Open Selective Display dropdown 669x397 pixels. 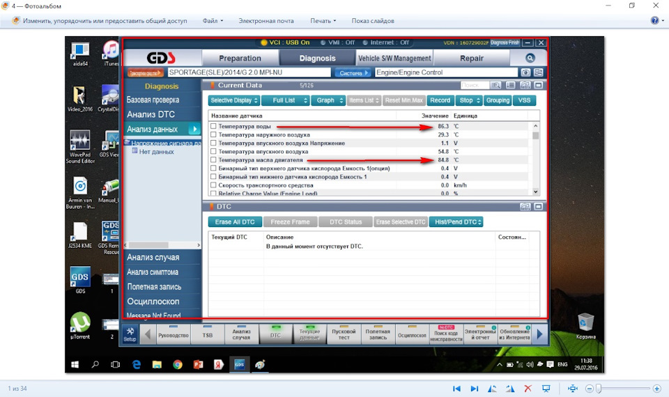[x=234, y=100]
